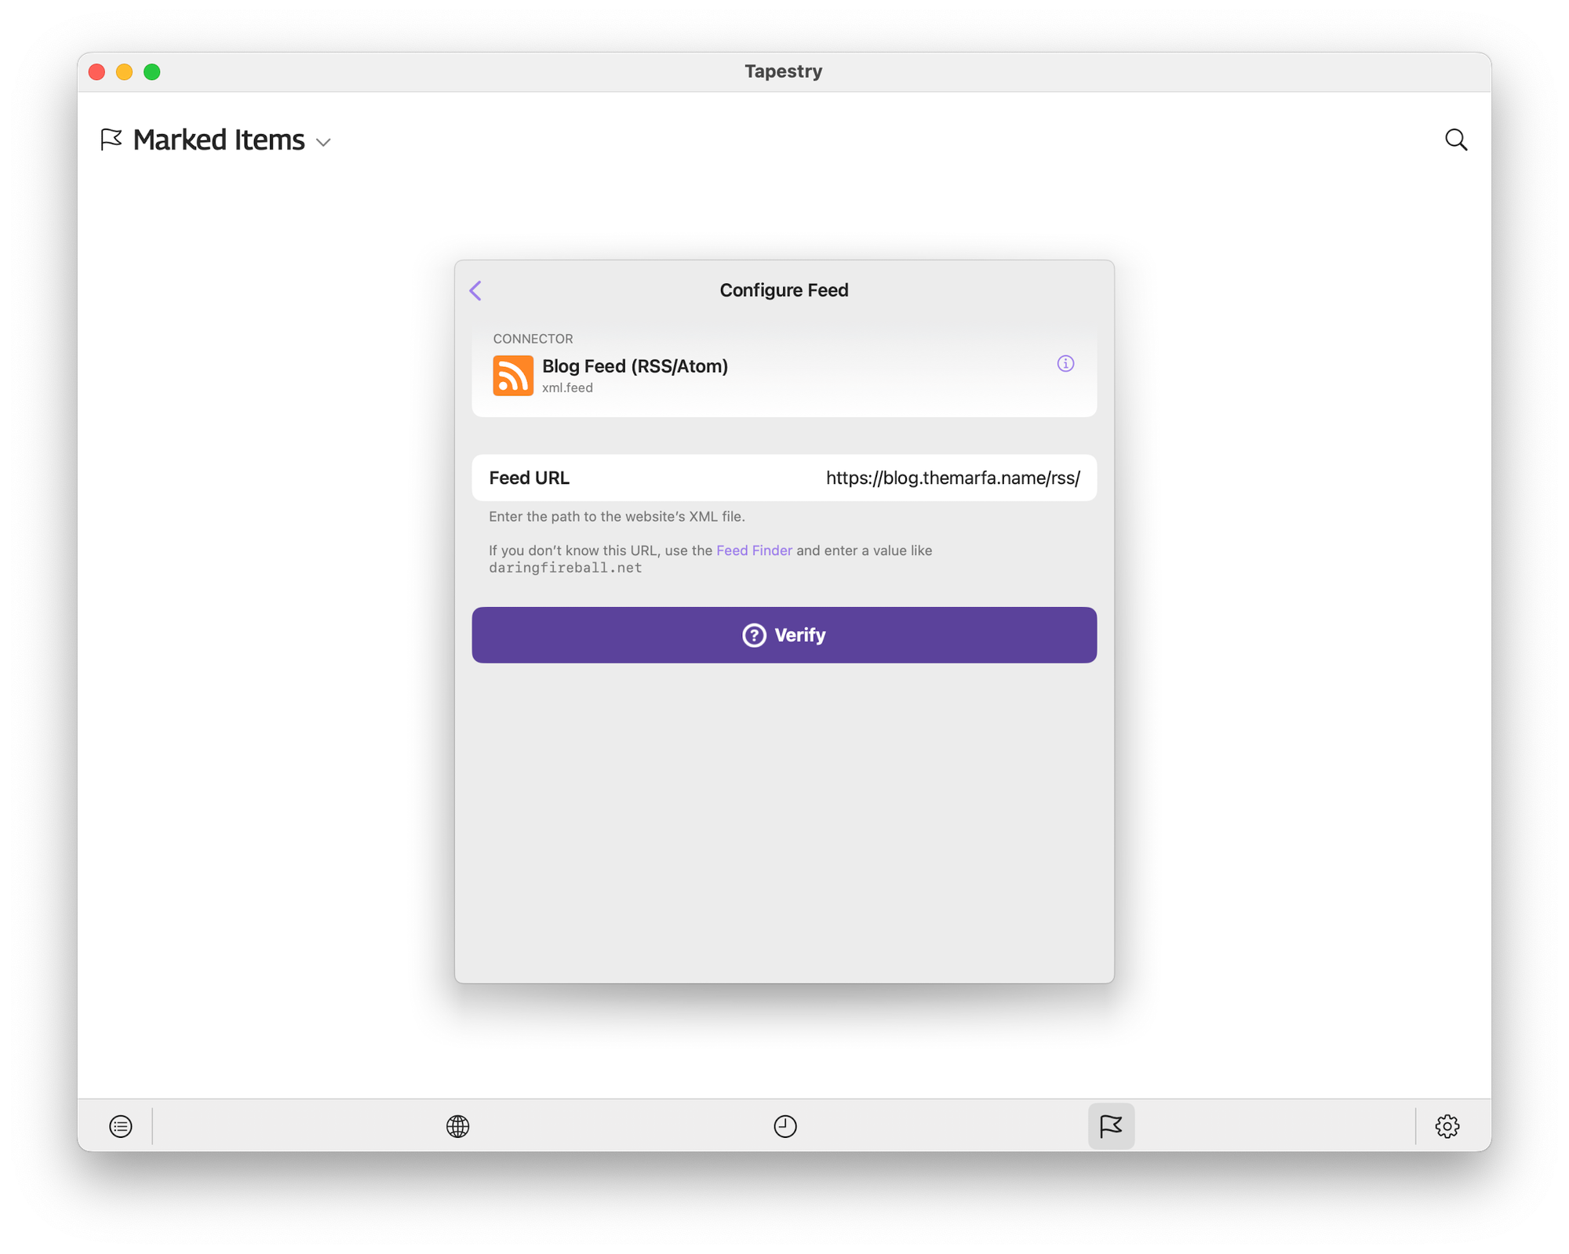The height and width of the screenshot is (1254, 1569).
Task: Minimize the Tapestry window
Action: click(x=124, y=72)
